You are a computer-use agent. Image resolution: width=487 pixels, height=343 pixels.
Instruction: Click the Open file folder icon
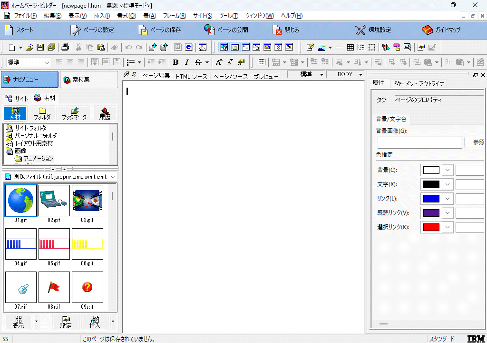[29, 47]
